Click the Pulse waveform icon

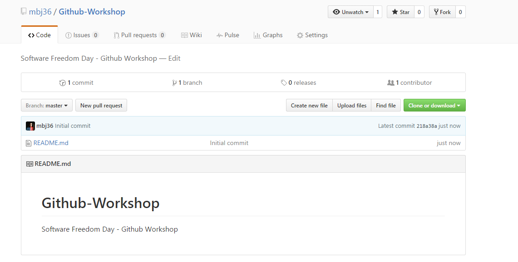(219, 35)
